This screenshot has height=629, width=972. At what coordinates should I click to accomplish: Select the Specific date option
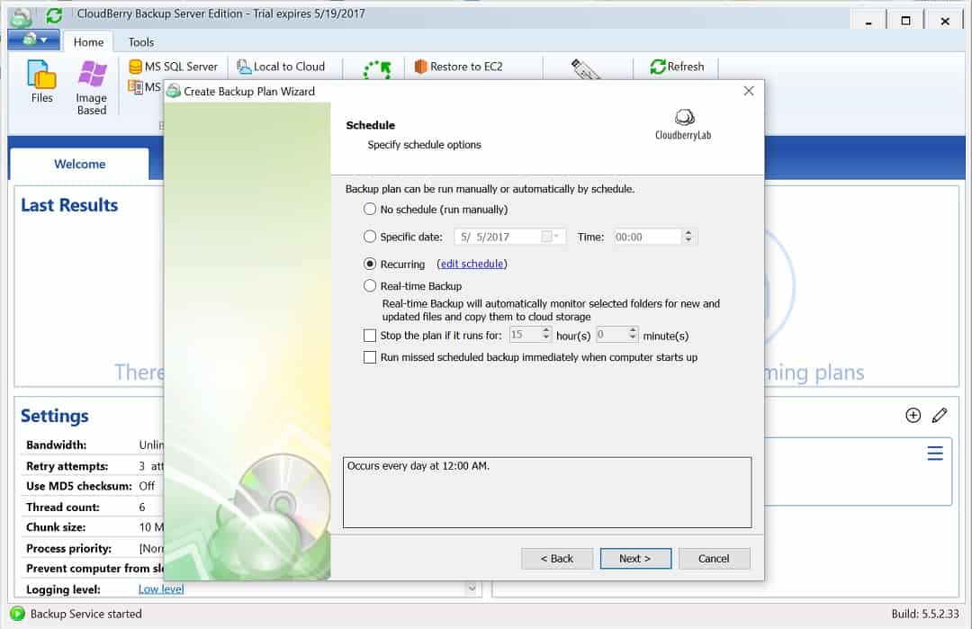coord(403,237)
